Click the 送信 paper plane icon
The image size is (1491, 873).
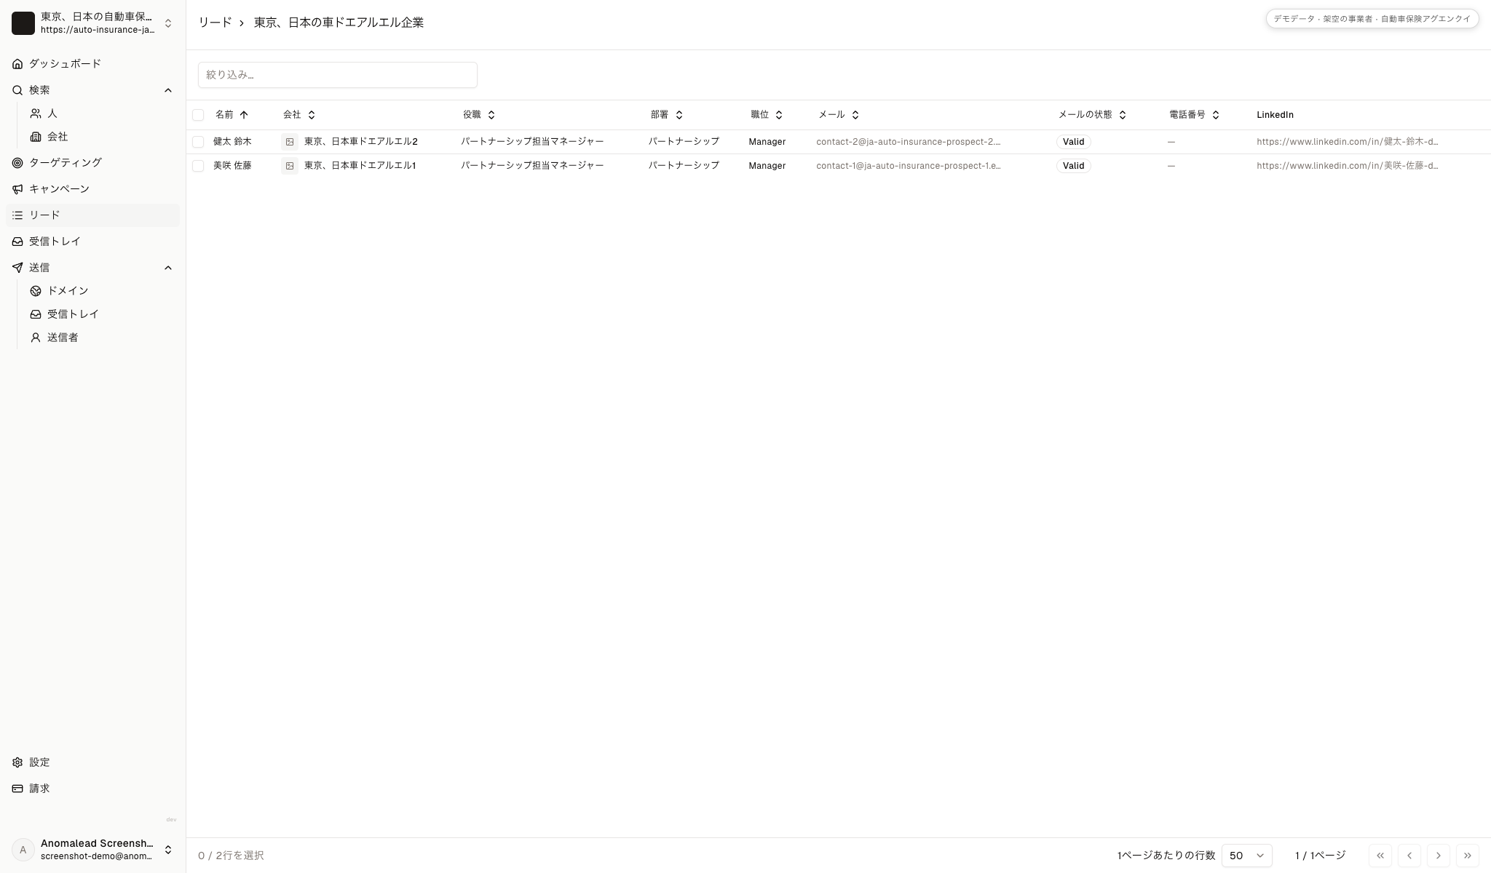pos(17,268)
